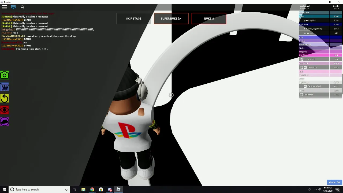Click the Dark Blue team row
This screenshot has height=193, width=343.
click(320, 24)
